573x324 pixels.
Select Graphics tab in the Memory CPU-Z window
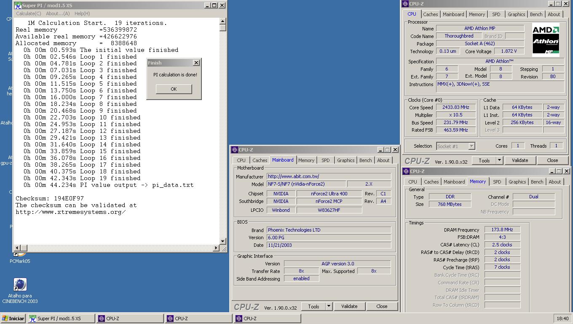pos(517,182)
